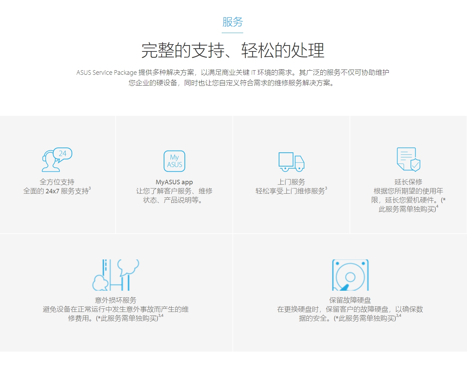467x370 pixels.
Task: Click the 保留故障硬盘 title
Action: coord(350,300)
